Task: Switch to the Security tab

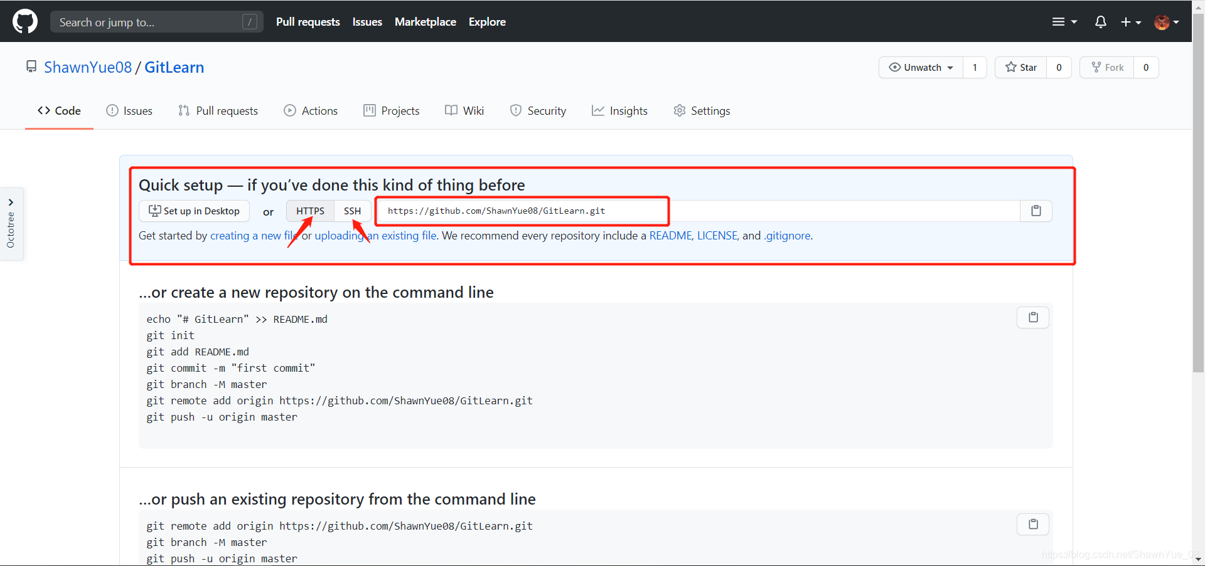Action: 538,110
